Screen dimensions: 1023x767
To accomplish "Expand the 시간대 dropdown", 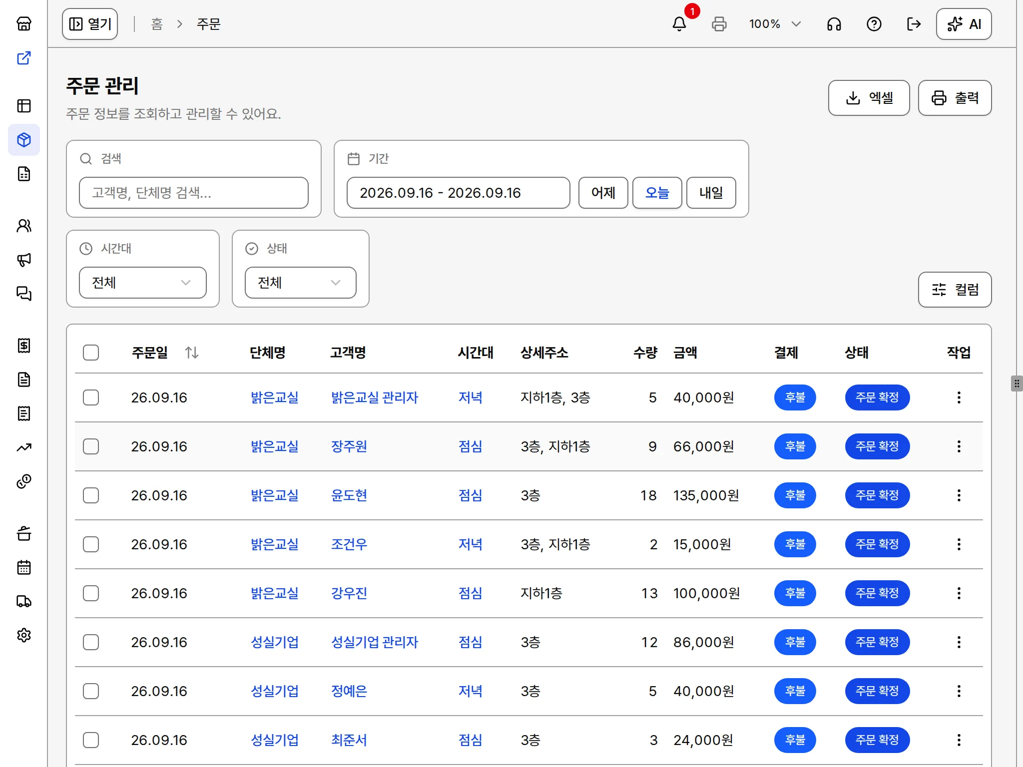I will coord(143,283).
